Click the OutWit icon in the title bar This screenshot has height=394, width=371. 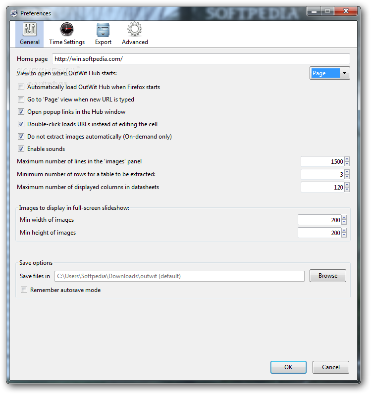(x=14, y=13)
